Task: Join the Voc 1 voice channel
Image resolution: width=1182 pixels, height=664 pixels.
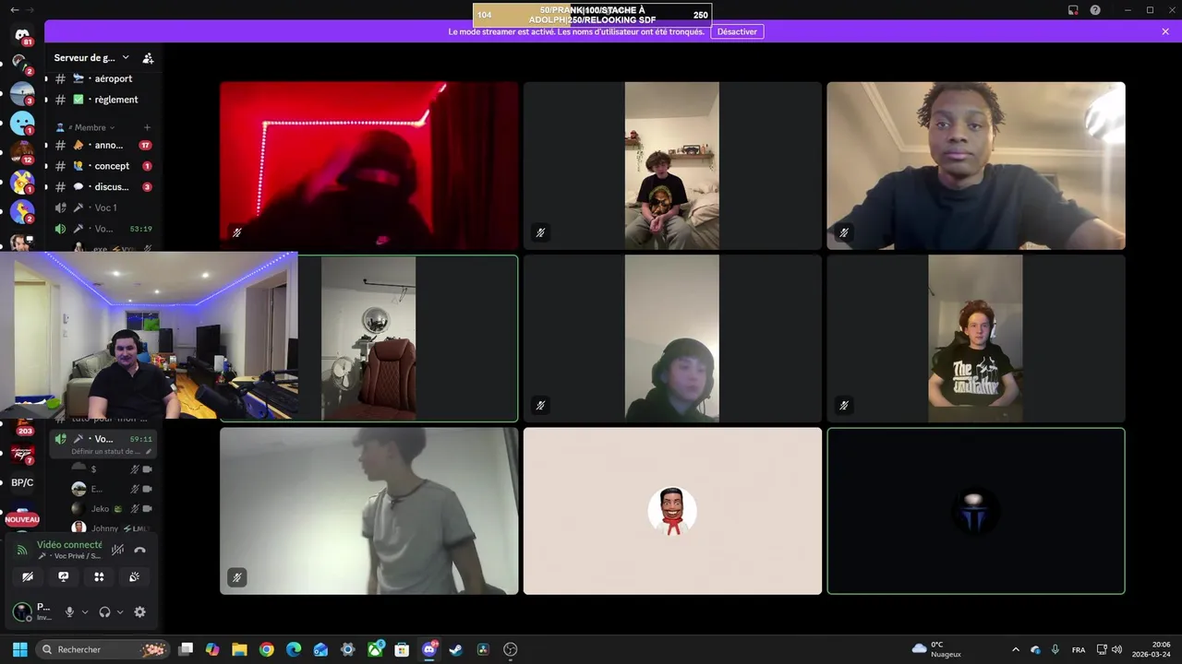Action: tap(104, 207)
